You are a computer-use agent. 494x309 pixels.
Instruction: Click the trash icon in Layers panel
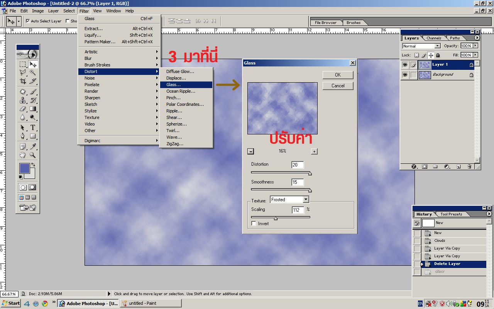pos(469,166)
